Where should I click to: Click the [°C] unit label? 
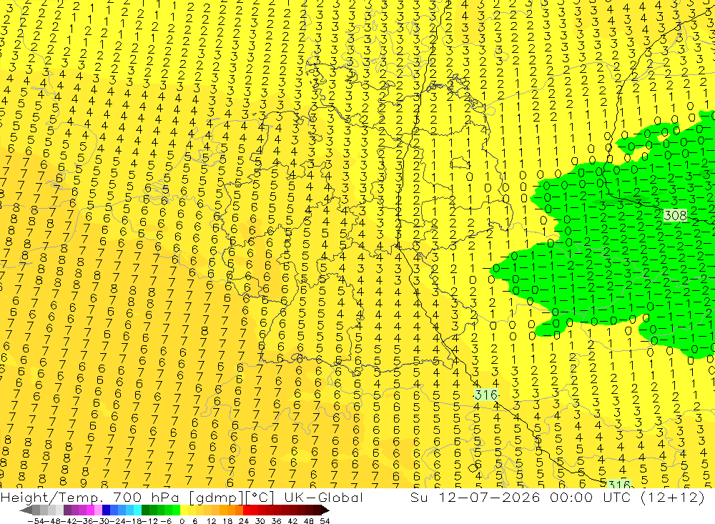pos(260,497)
